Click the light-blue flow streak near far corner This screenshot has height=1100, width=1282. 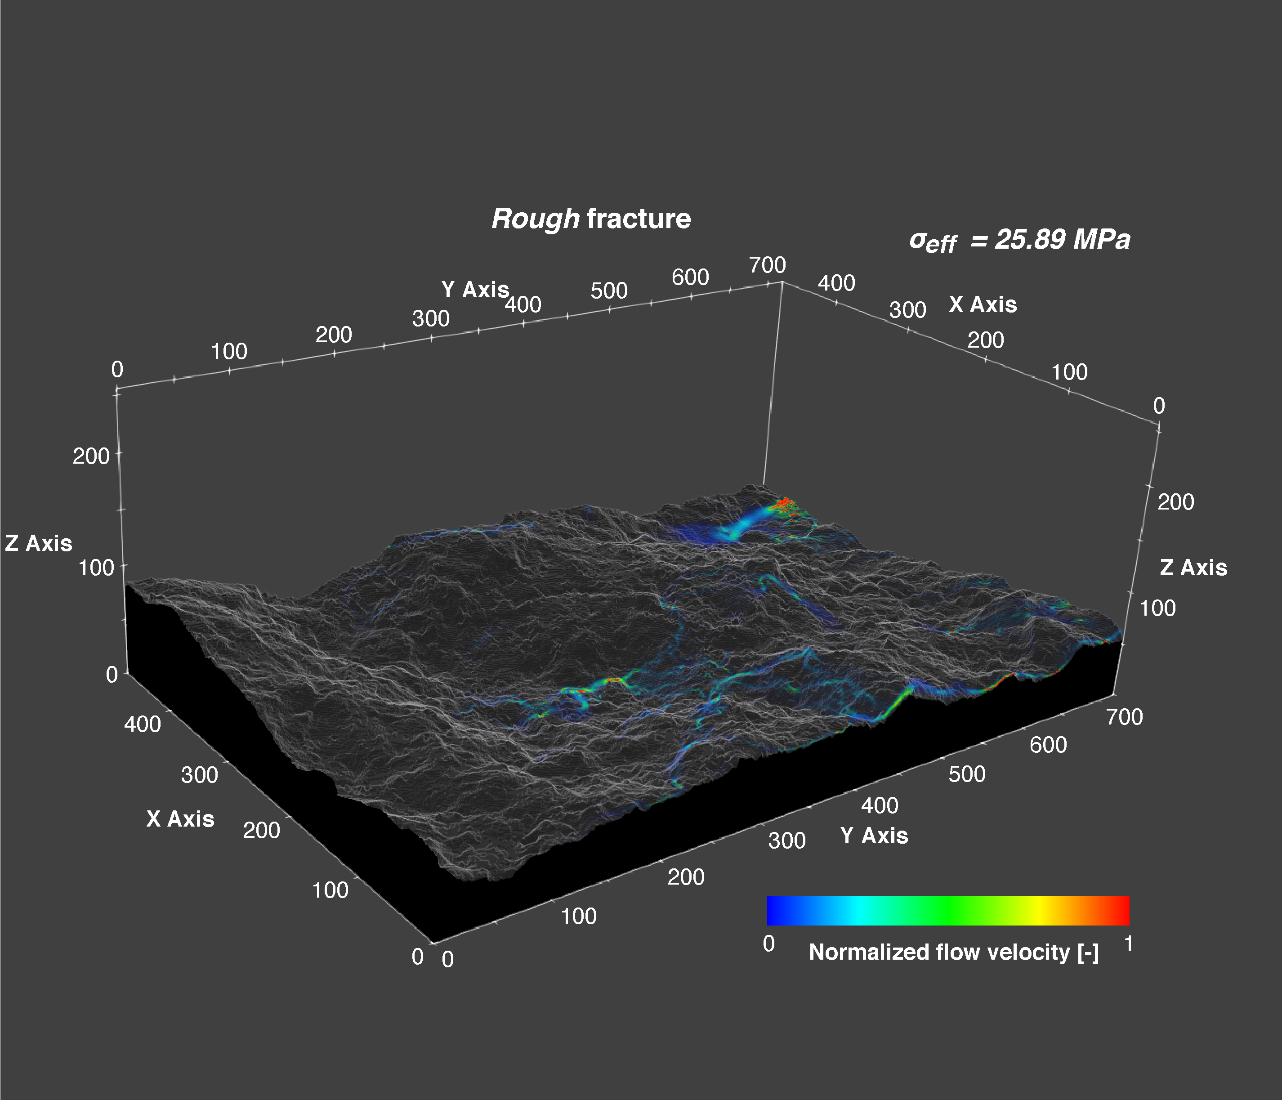742,525
